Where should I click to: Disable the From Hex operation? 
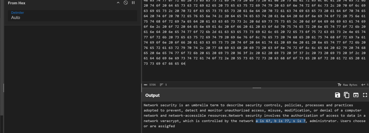pyautogui.click(x=126, y=3)
